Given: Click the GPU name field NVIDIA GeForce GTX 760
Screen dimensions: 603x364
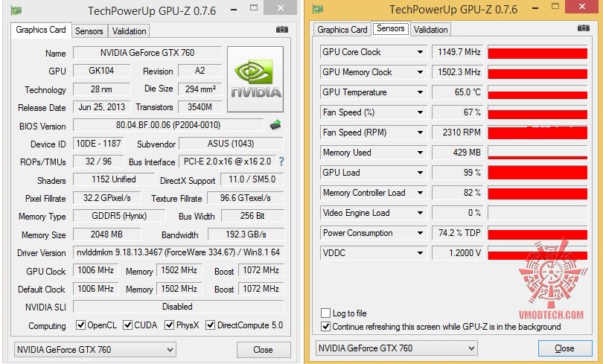Looking at the screenshot, I should (147, 53).
